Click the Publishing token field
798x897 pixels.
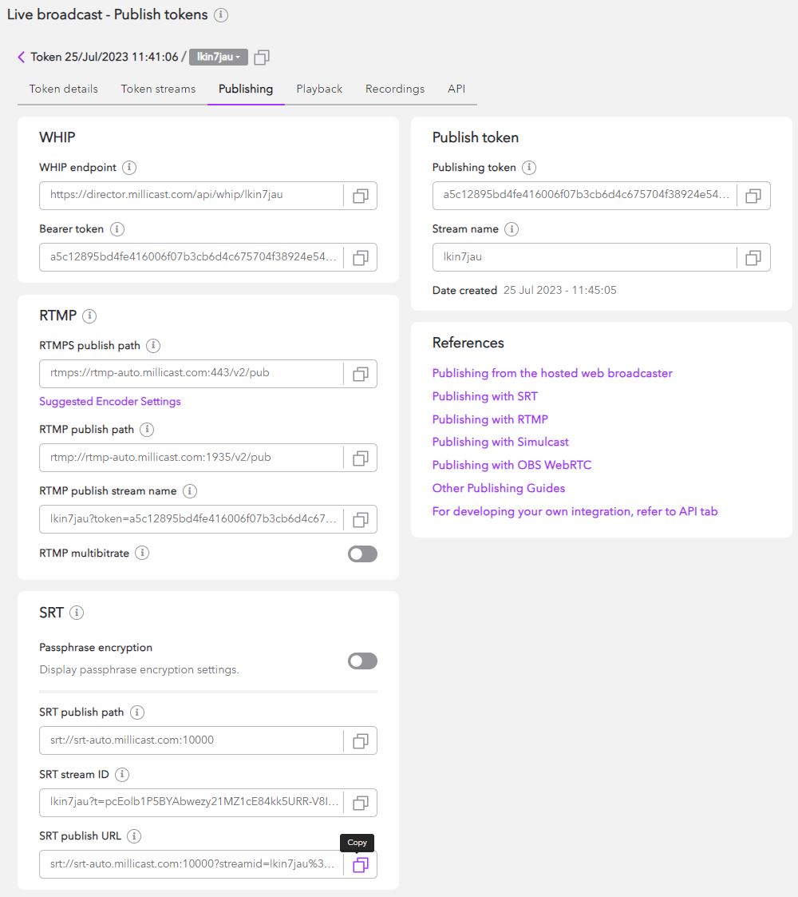click(x=585, y=195)
